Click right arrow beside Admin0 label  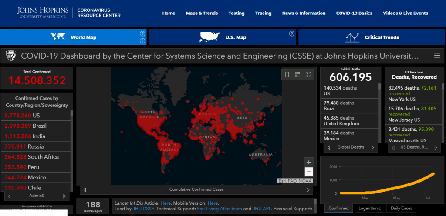[x=64, y=196]
